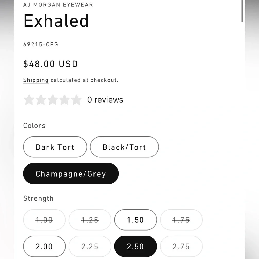Click the Exhaled product title
This screenshot has width=259, height=259.
(x=56, y=21)
